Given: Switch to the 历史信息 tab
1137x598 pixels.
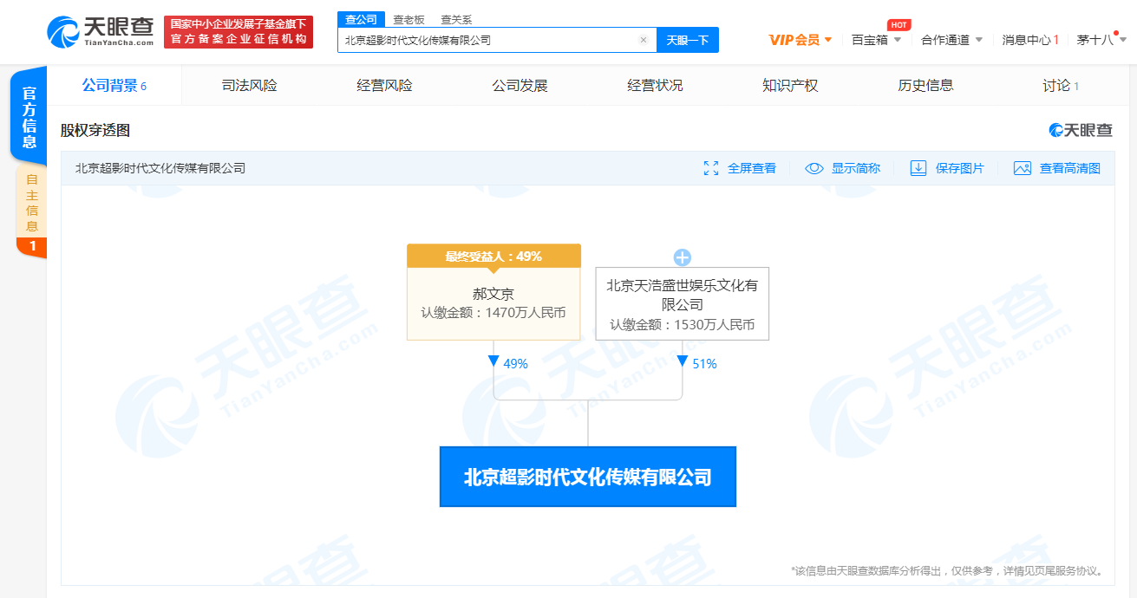Looking at the screenshot, I should tap(926, 85).
